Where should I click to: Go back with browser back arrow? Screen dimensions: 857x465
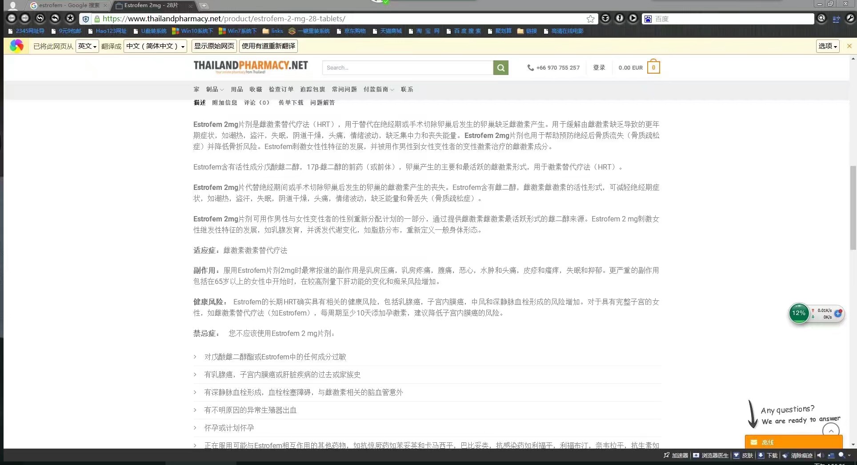[x=12, y=18]
